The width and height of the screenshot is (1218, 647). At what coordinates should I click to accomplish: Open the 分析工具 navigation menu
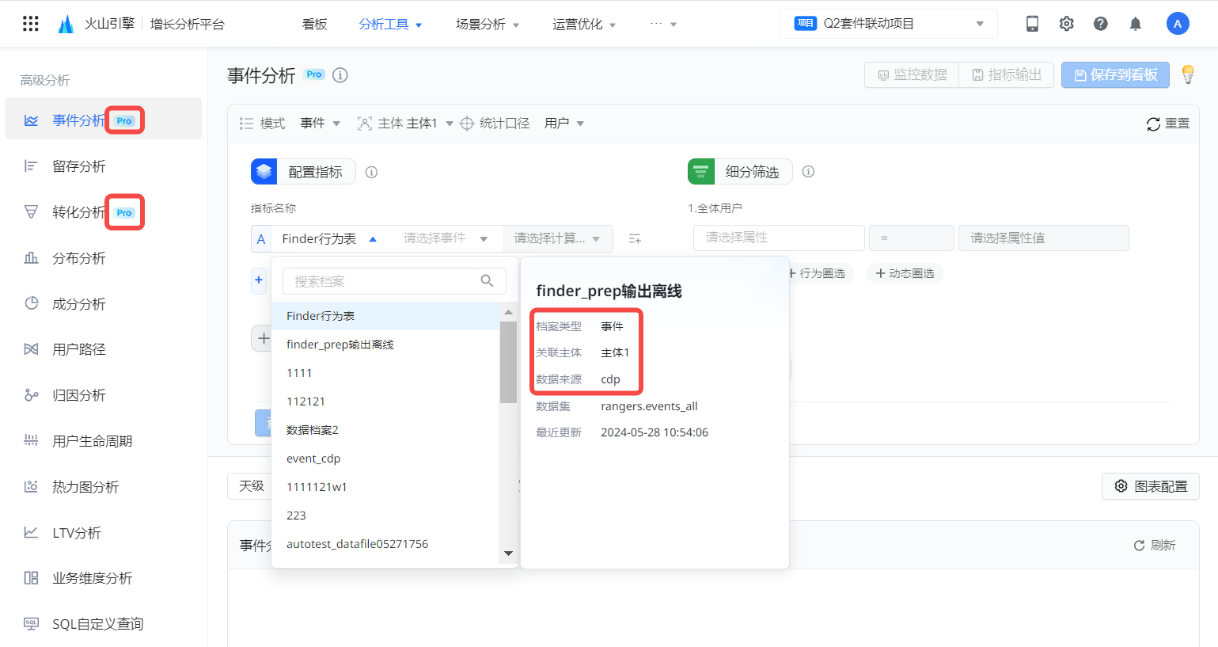click(390, 25)
